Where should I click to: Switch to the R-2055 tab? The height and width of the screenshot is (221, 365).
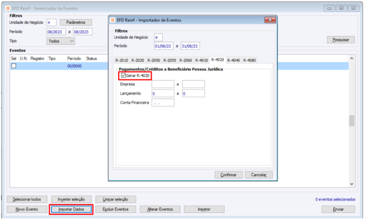(170, 60)
